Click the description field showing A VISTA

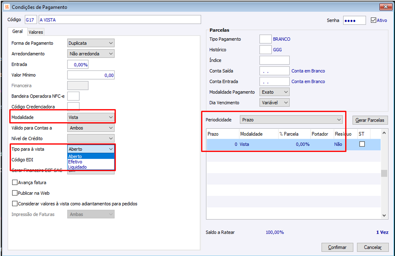[x=120, y=20]
